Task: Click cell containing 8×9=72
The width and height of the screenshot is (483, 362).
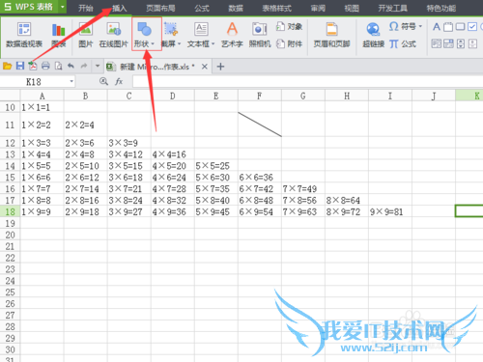Action: point(347,211)
